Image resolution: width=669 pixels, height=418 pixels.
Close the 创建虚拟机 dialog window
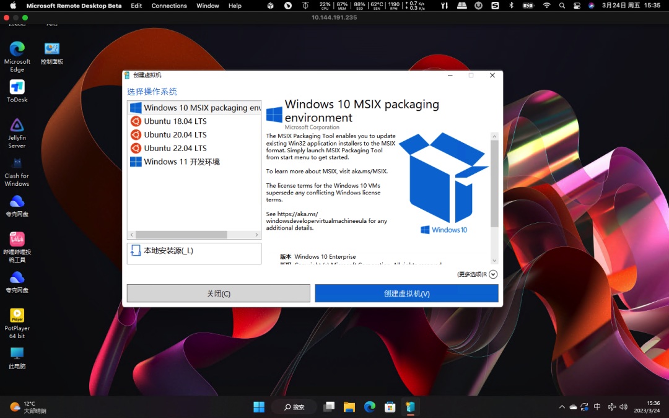[x=492, y=75]
